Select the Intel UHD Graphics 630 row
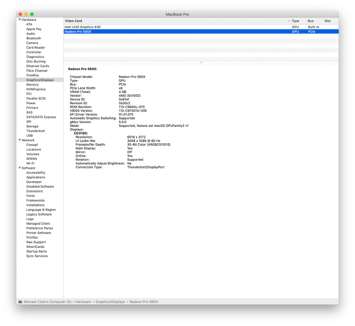This screenshot has width=355, height=326. 201,27
